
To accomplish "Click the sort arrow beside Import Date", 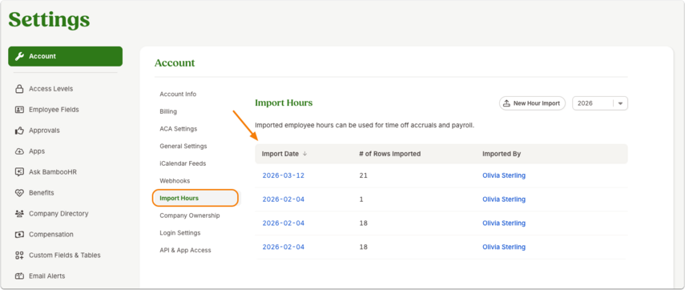I will click(x=305, y=154).
